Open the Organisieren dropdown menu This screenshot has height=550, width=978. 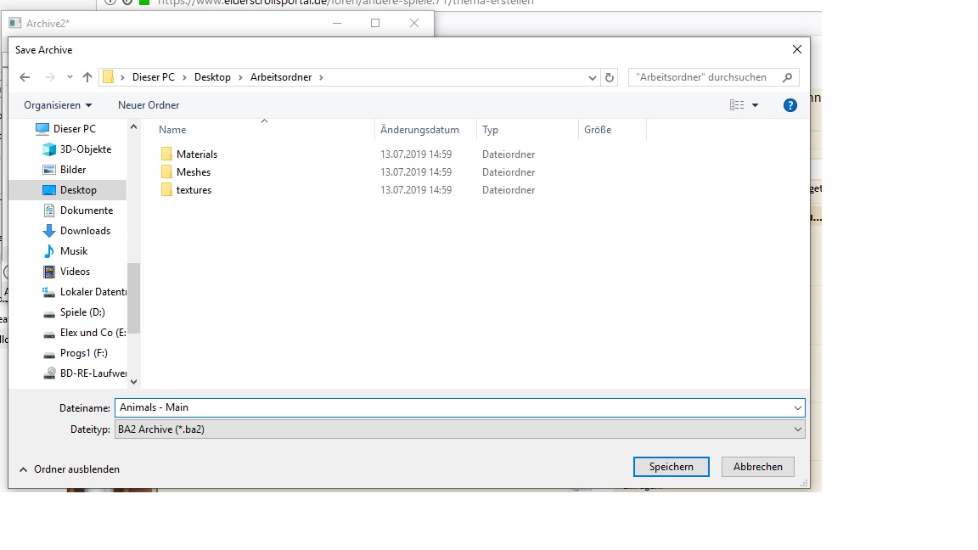click(58, 105)
